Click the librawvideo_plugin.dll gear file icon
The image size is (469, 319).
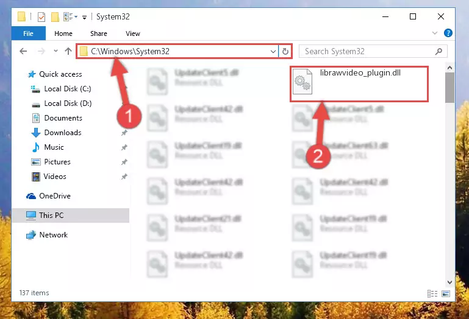click(302, 81)
